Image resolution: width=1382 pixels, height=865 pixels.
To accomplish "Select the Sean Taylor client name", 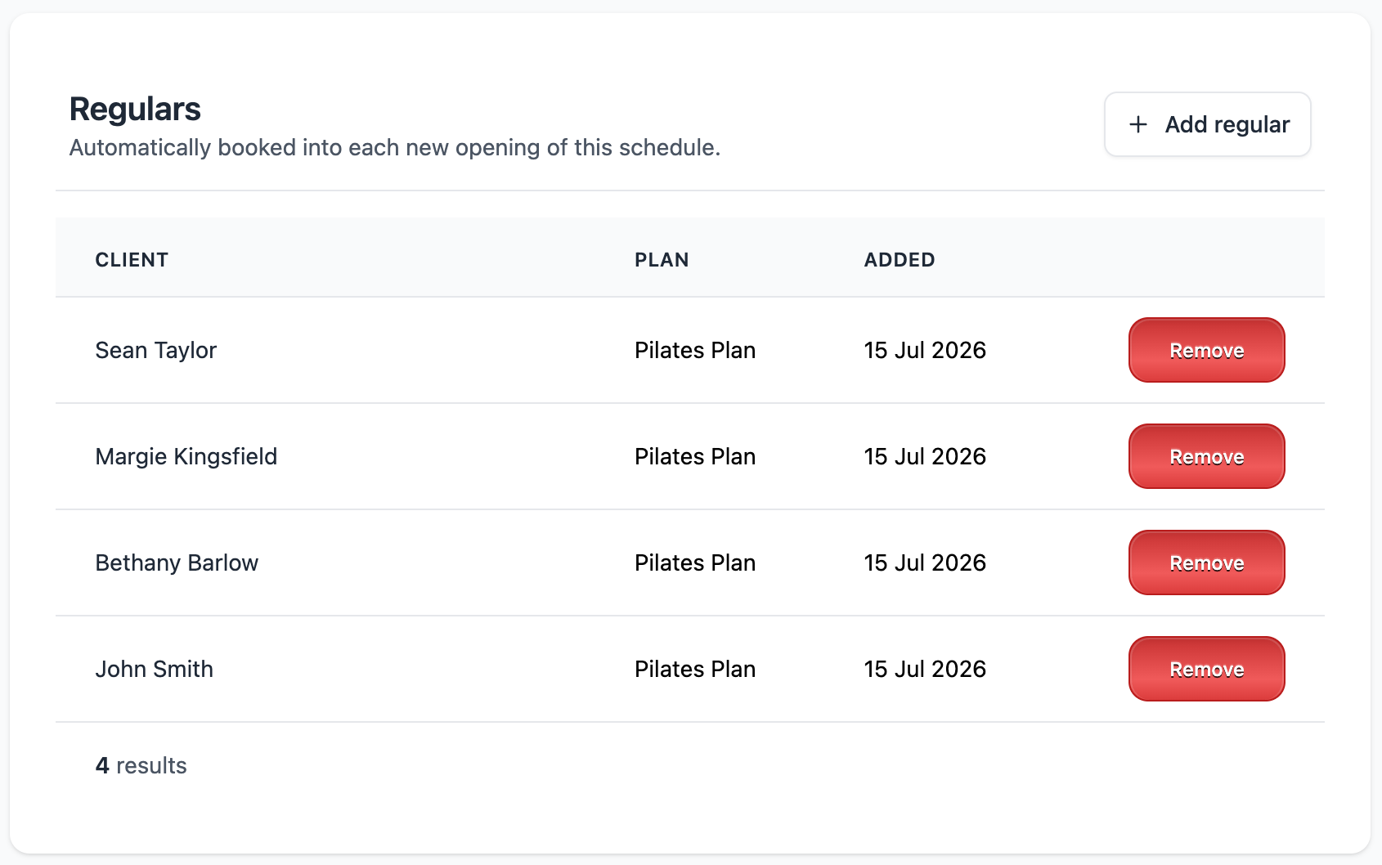I will click(156, 350).
